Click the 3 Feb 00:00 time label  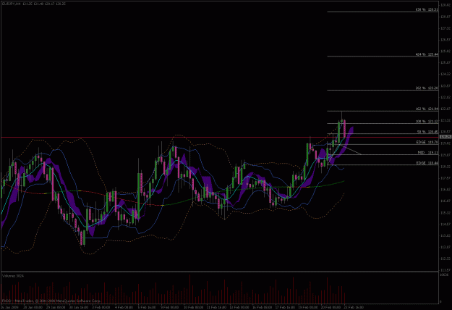101,307
